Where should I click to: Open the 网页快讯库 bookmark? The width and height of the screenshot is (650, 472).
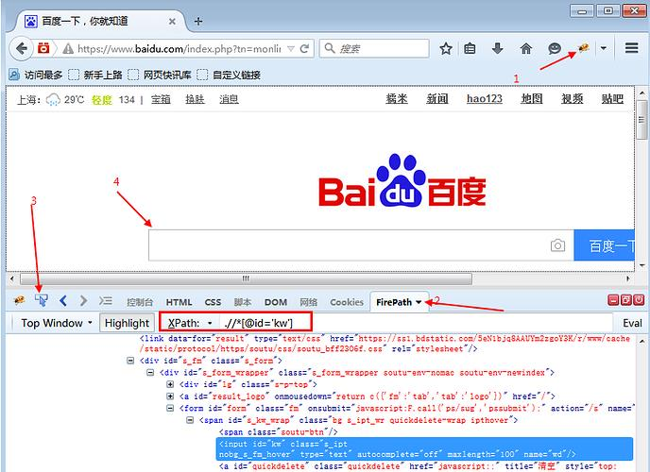159,75
